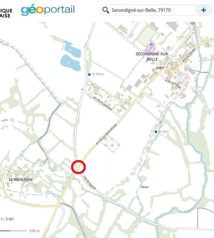Click the red circle marker on the map
214x238 pixels.
(78, 167)
